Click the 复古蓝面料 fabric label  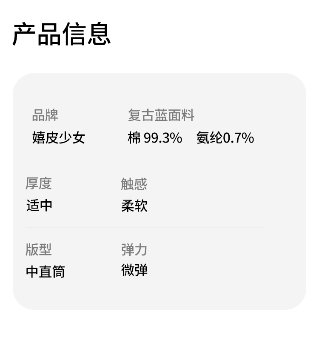(x=161, y=115)
